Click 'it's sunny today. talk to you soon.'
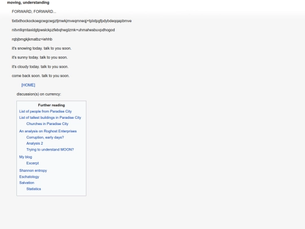 [x=40, y=58]
